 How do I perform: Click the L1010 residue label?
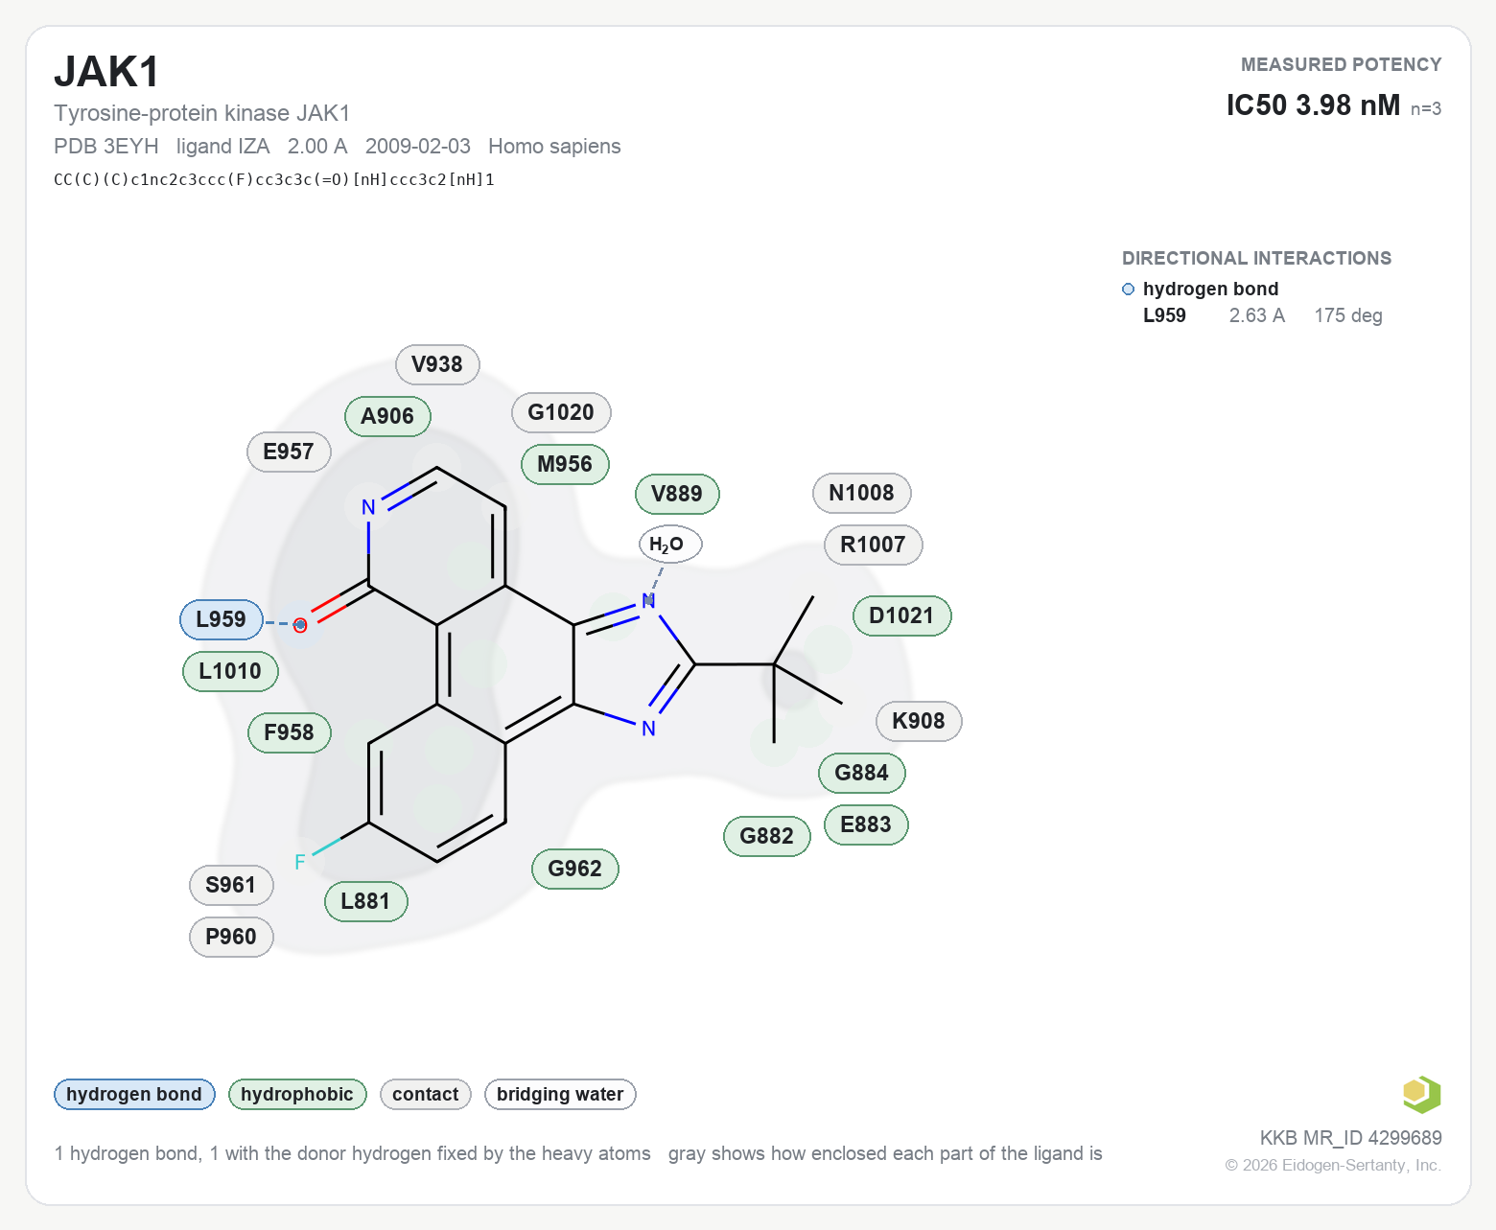coord(230,671)
